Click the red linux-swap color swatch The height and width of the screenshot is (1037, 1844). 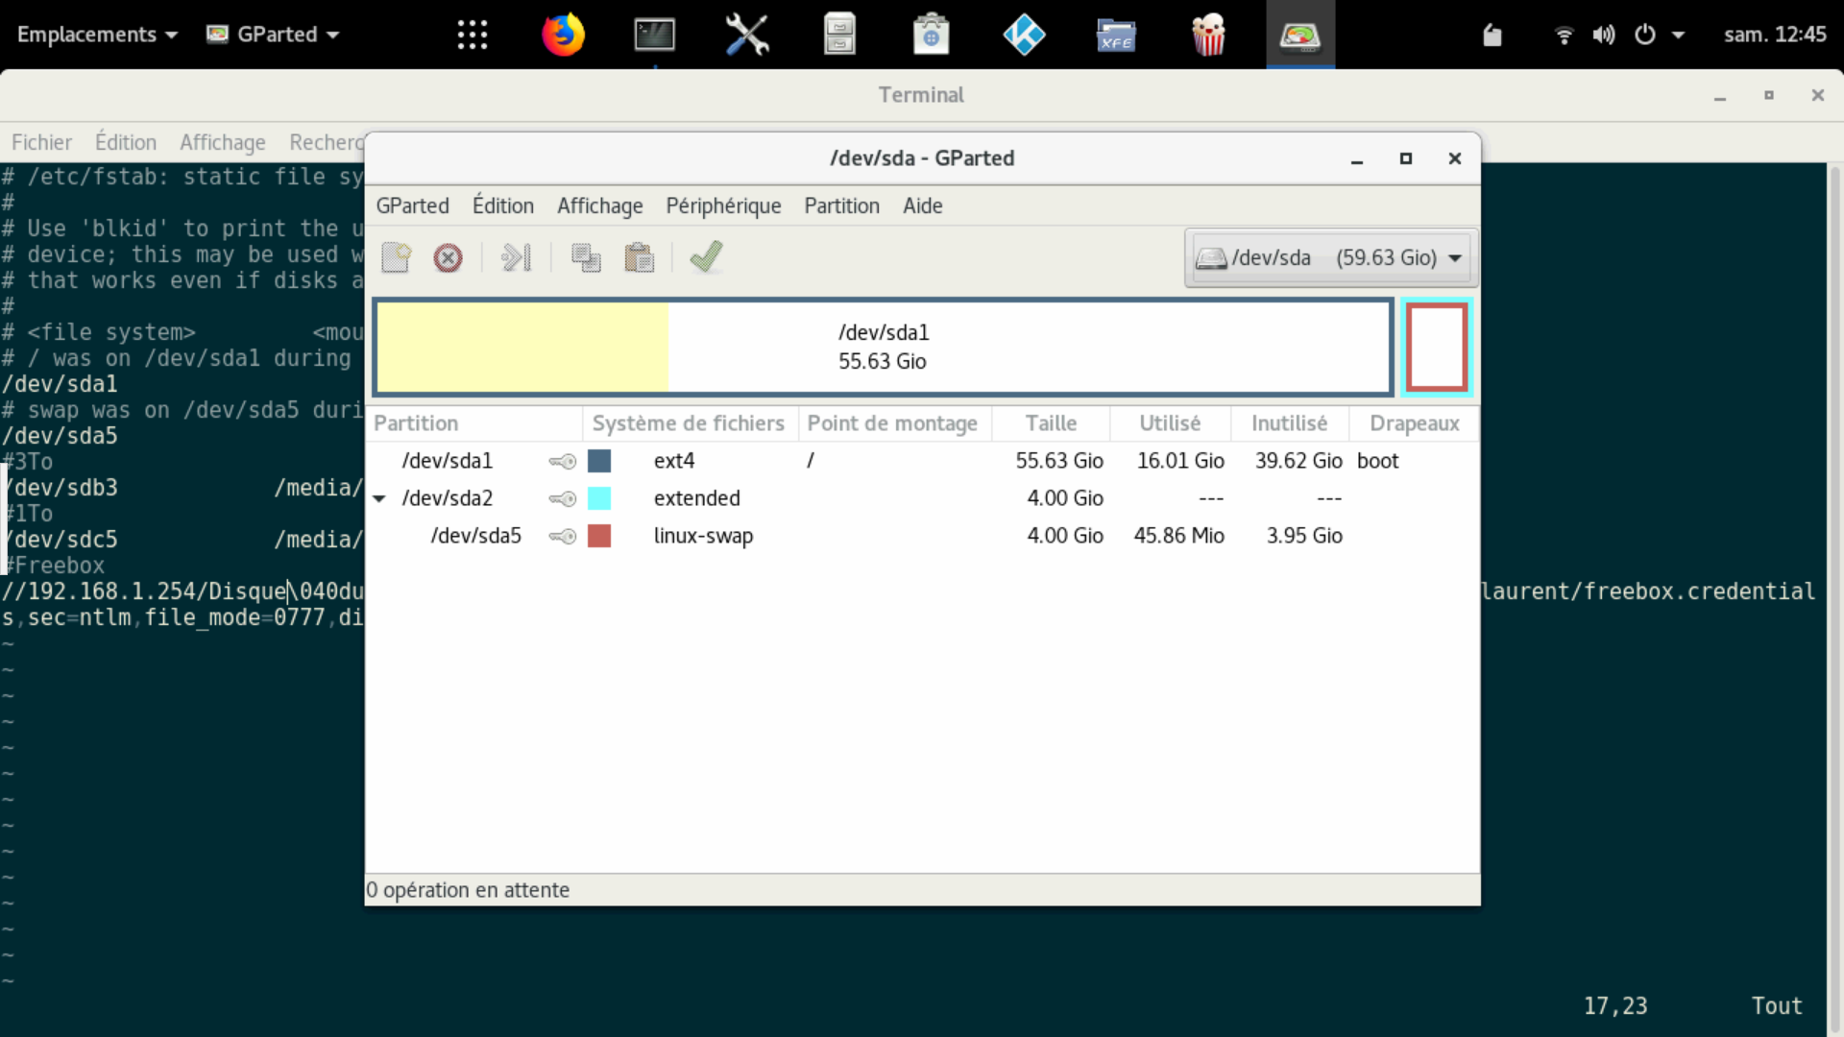click(x=599, y=536)
